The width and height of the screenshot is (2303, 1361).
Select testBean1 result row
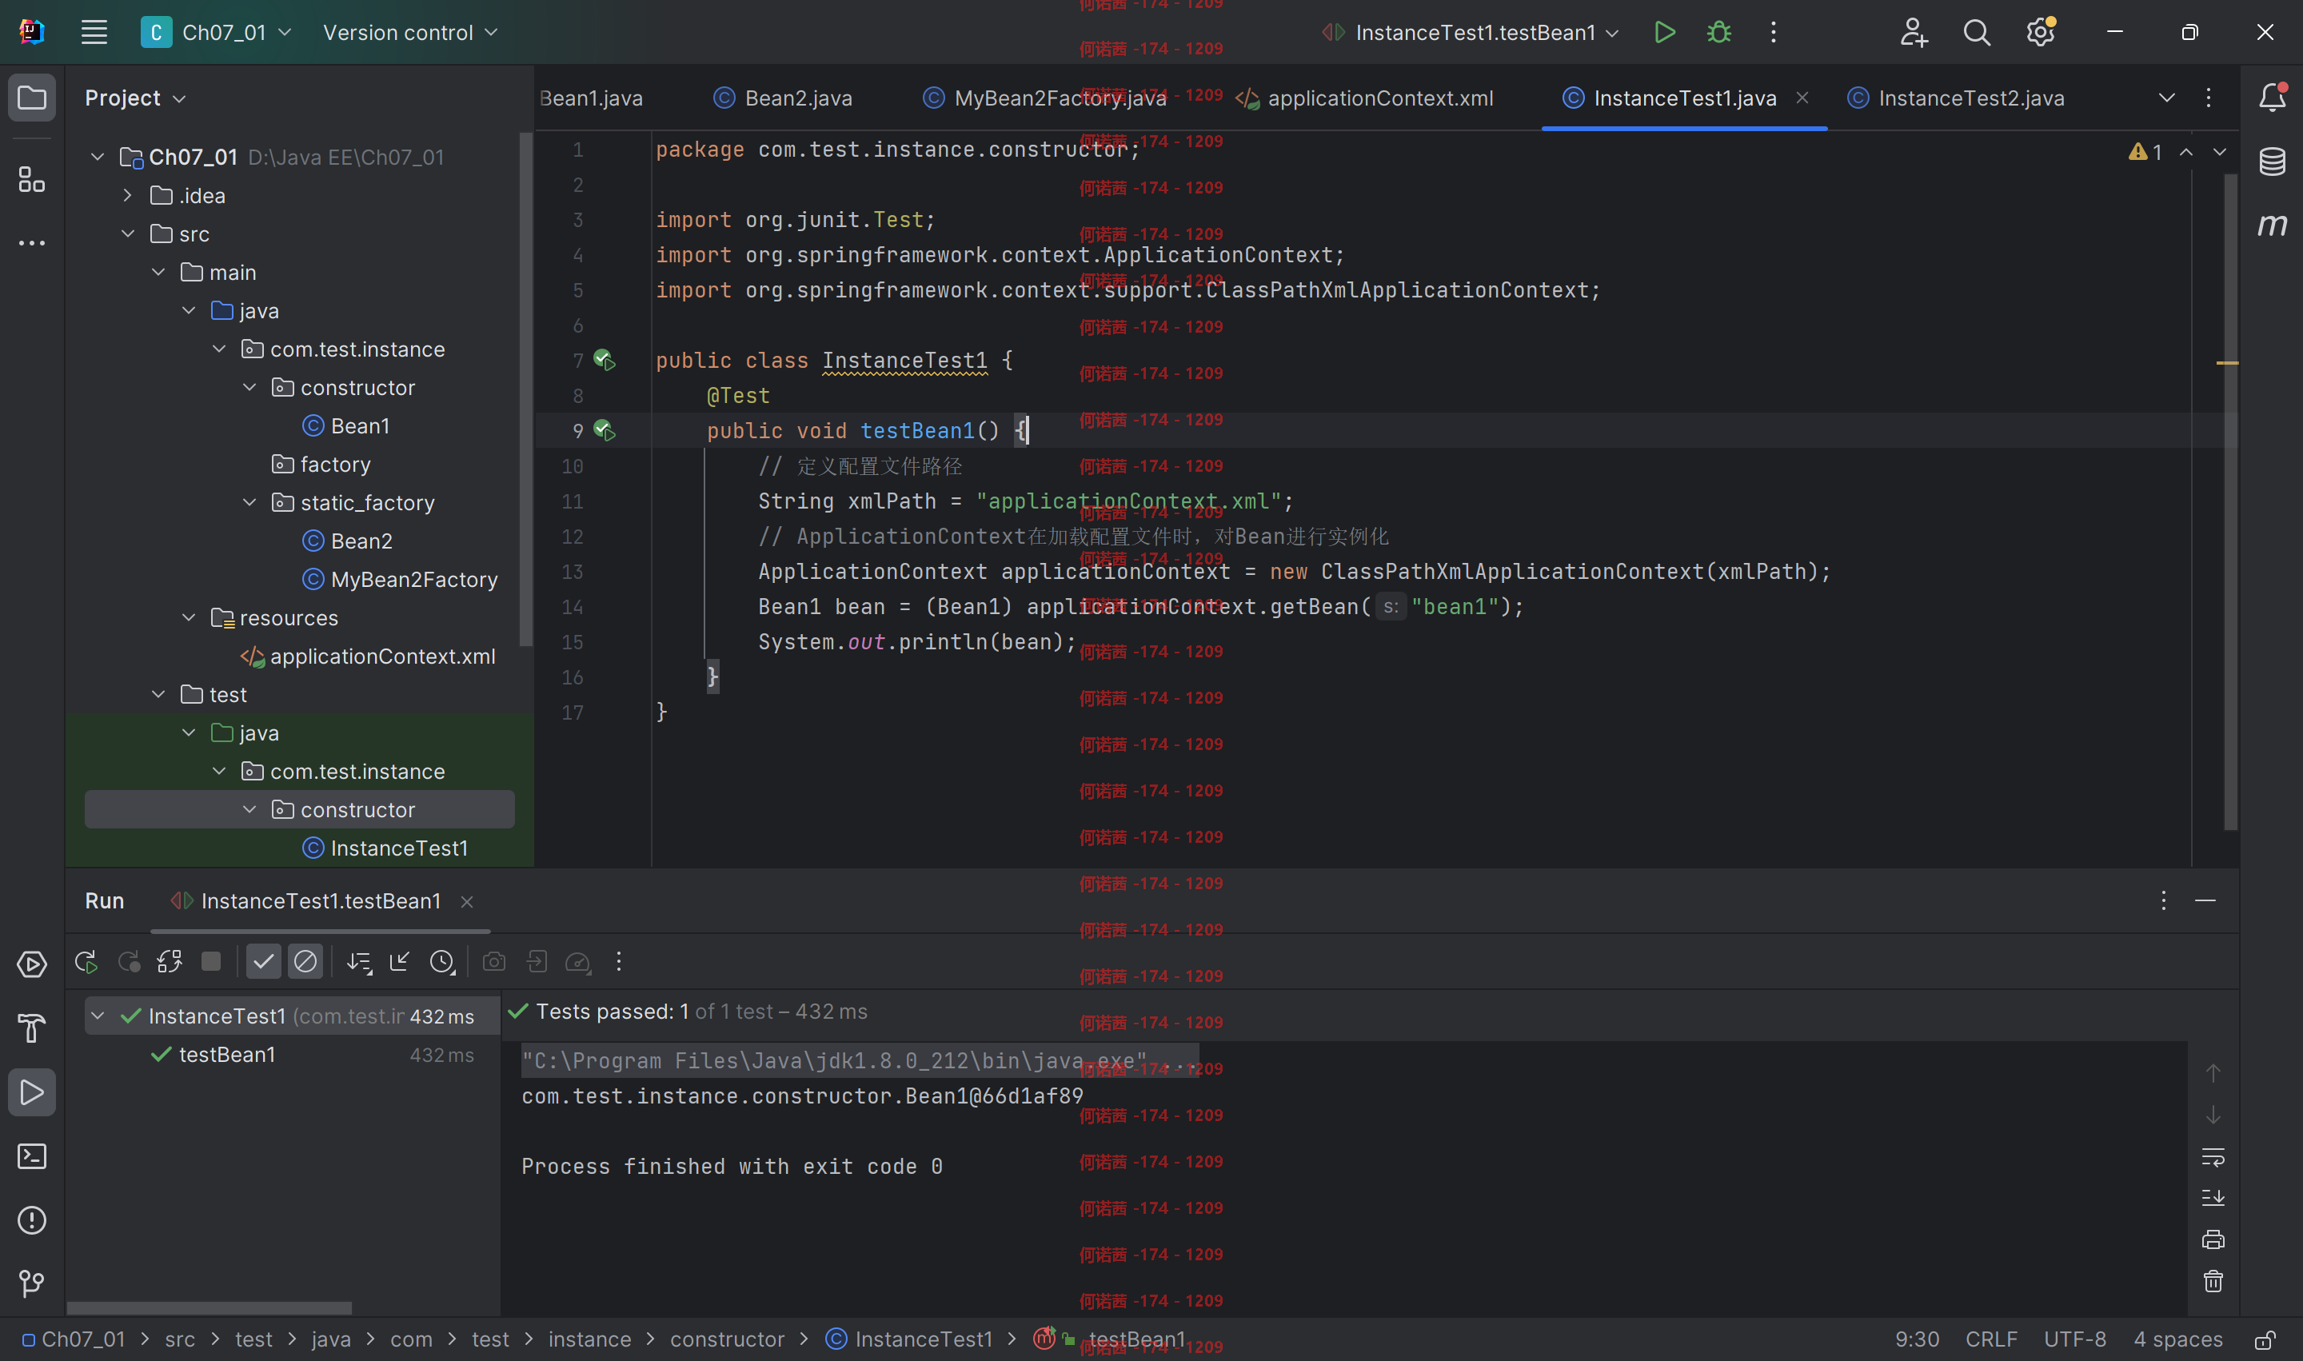pos(292,1055)
